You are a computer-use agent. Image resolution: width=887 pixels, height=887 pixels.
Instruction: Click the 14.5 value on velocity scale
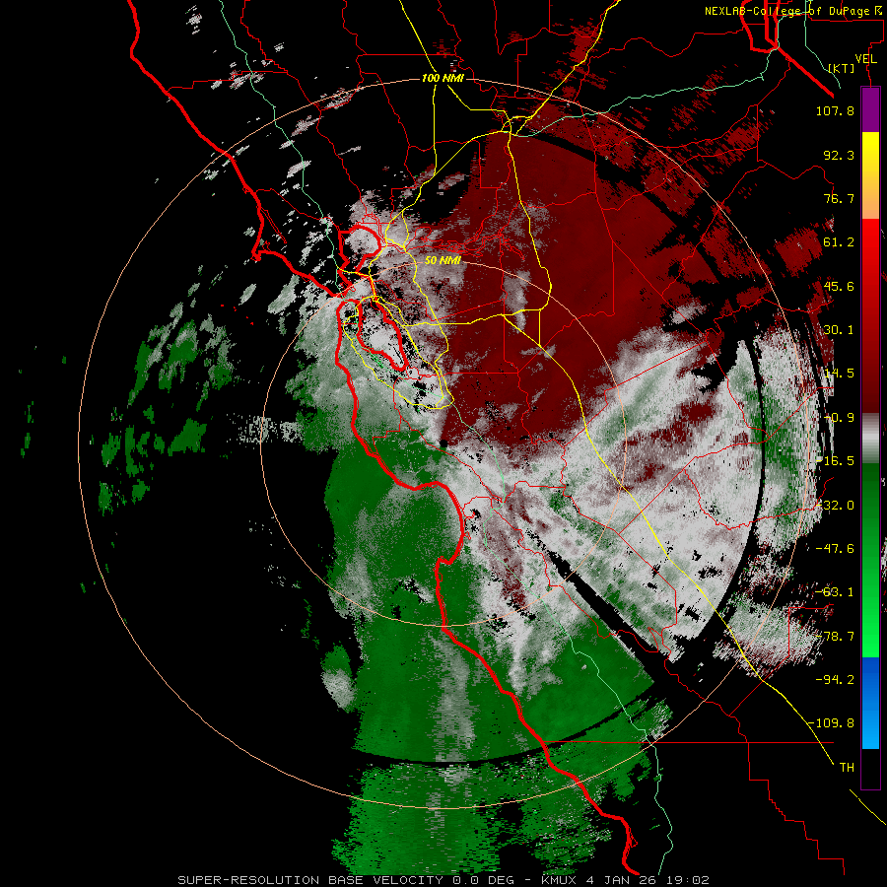839,374
